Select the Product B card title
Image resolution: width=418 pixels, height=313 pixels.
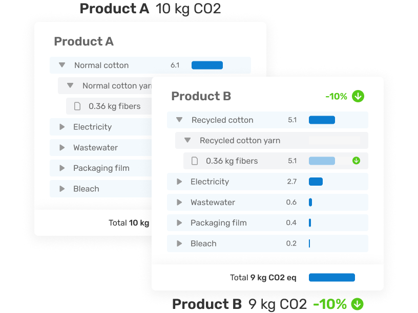[x=201, y=96]
